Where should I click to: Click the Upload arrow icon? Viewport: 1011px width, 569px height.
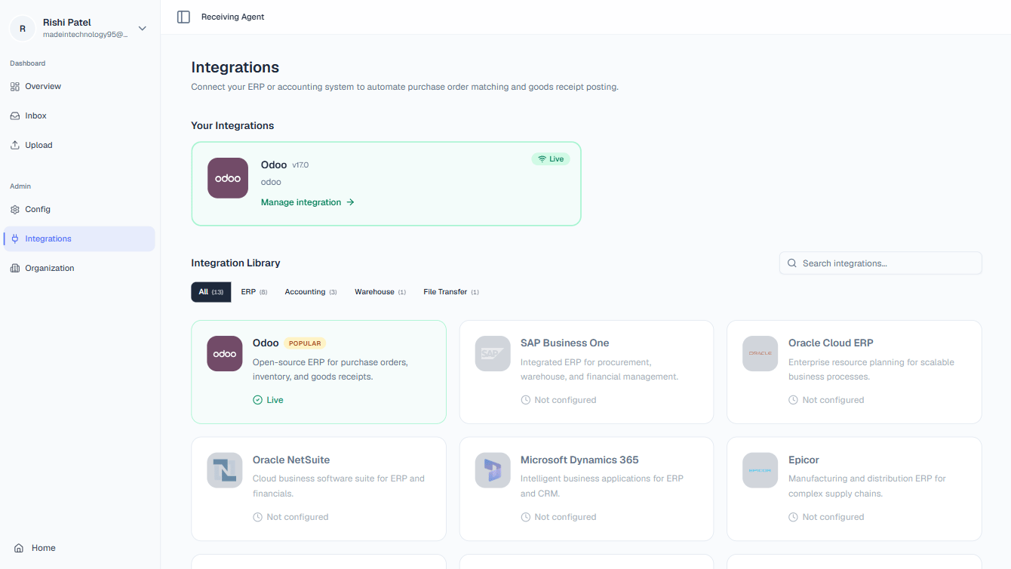pos(15,146)
